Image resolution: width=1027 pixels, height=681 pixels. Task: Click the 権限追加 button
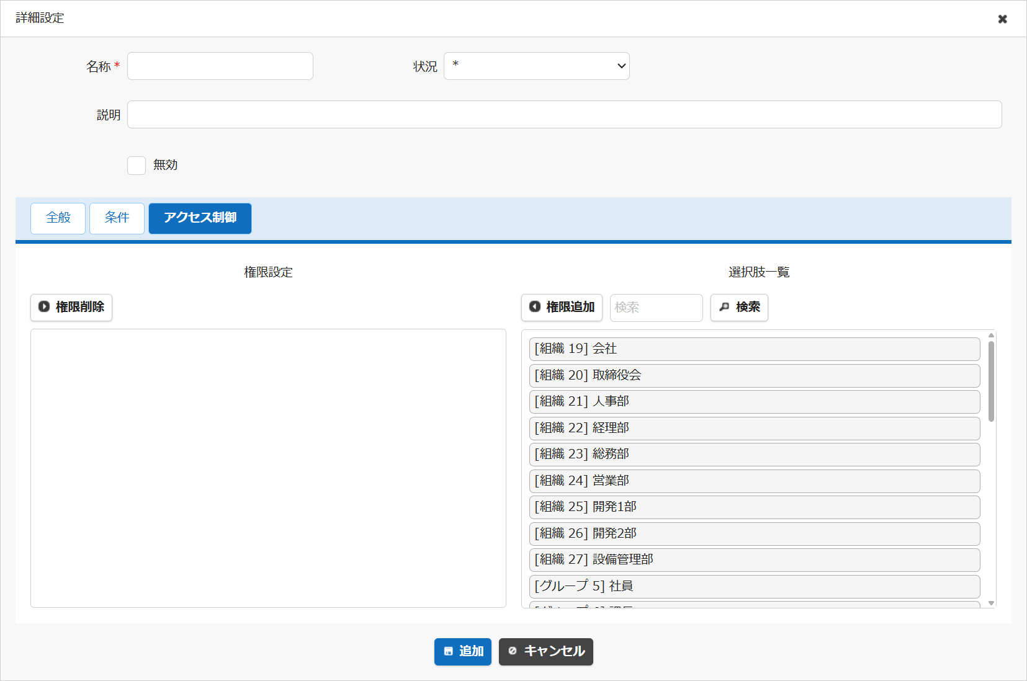tap(562, 308)
